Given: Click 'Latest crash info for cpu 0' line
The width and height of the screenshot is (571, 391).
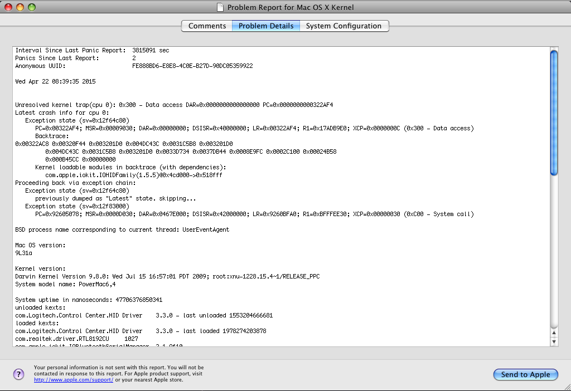Looking at the screenshot, I should (62, 113).
